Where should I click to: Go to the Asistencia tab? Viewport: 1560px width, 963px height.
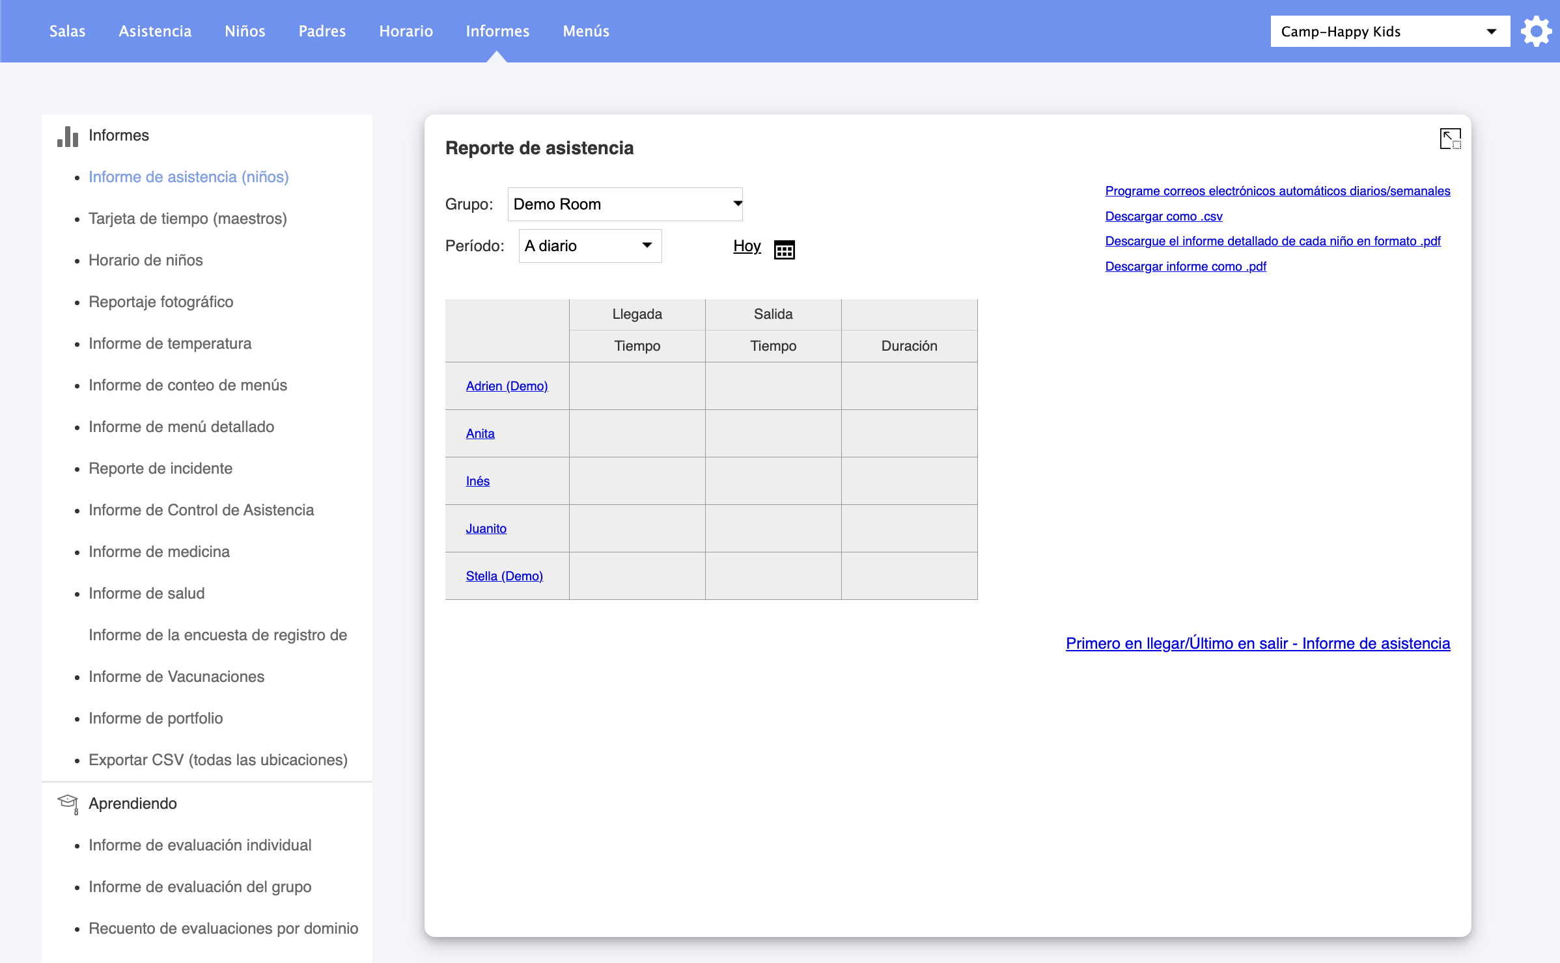[x=155, y=31]
